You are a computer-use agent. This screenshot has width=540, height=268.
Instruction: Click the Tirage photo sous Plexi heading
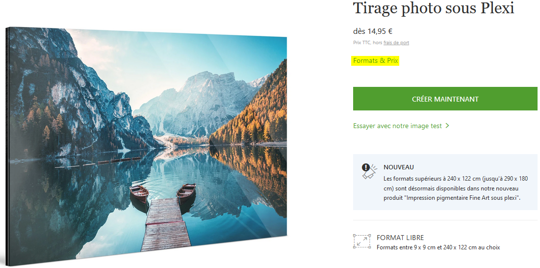[434, 8]
